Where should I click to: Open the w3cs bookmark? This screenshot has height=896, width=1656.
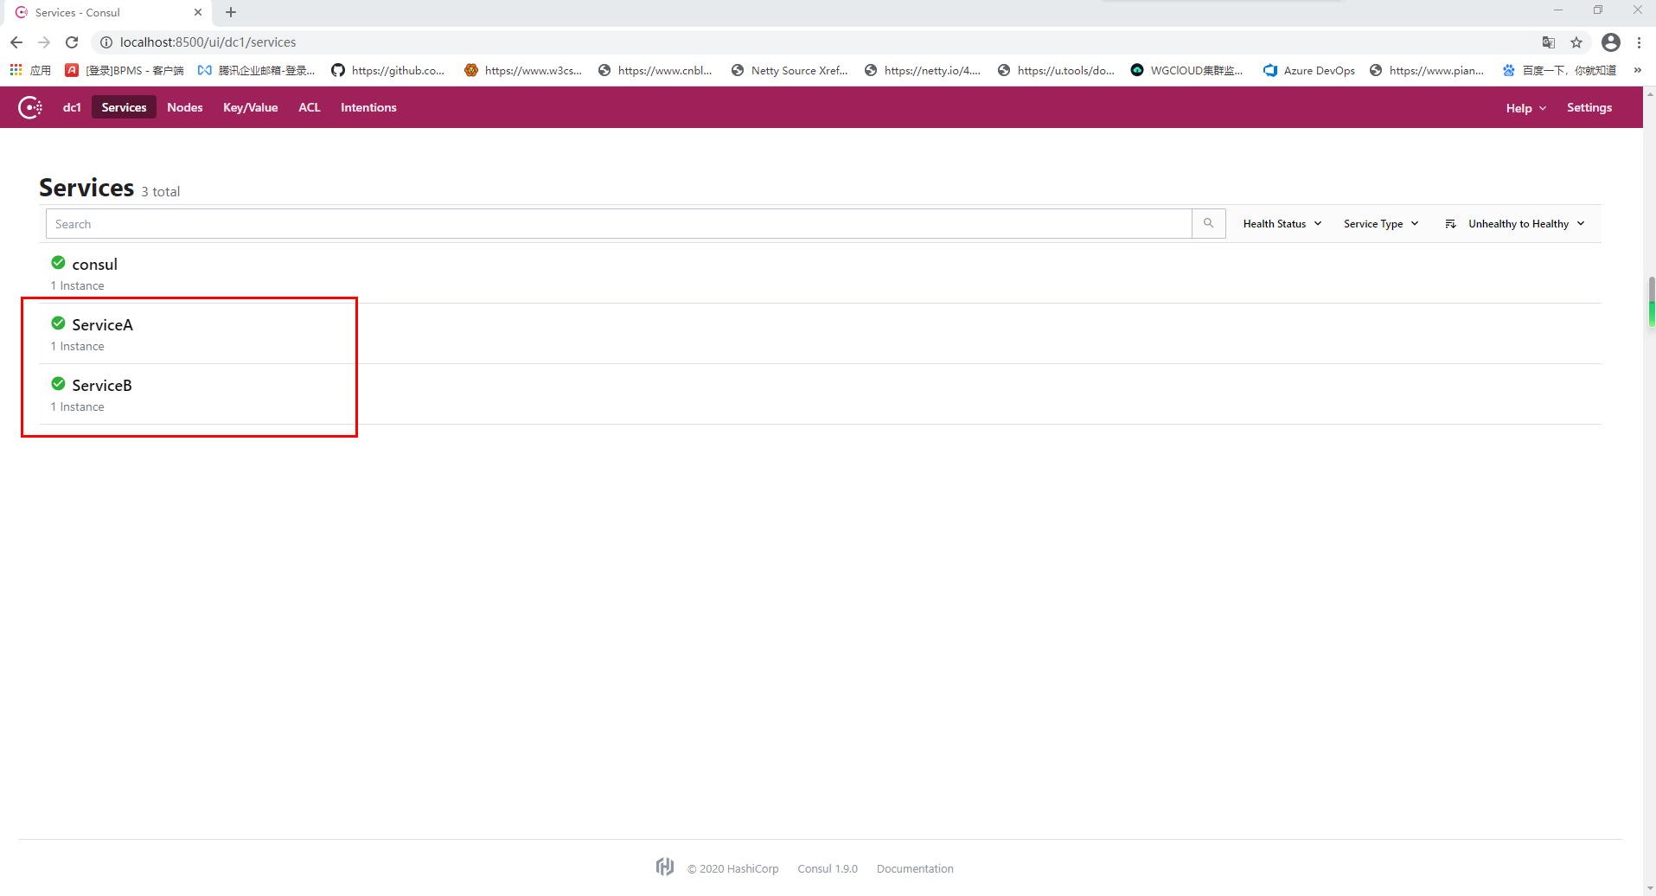click(523, 70)
